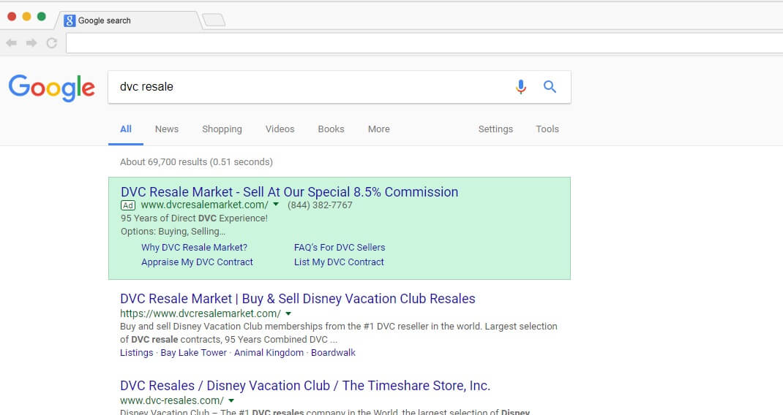Click the Google logo
The height and width of the screenshot is (415, 783).
(51, 88)
